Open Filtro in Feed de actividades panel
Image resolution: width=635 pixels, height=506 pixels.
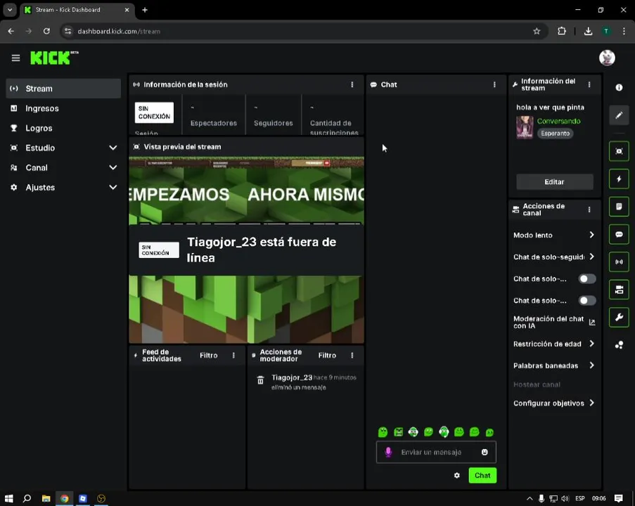pos(209,356)
